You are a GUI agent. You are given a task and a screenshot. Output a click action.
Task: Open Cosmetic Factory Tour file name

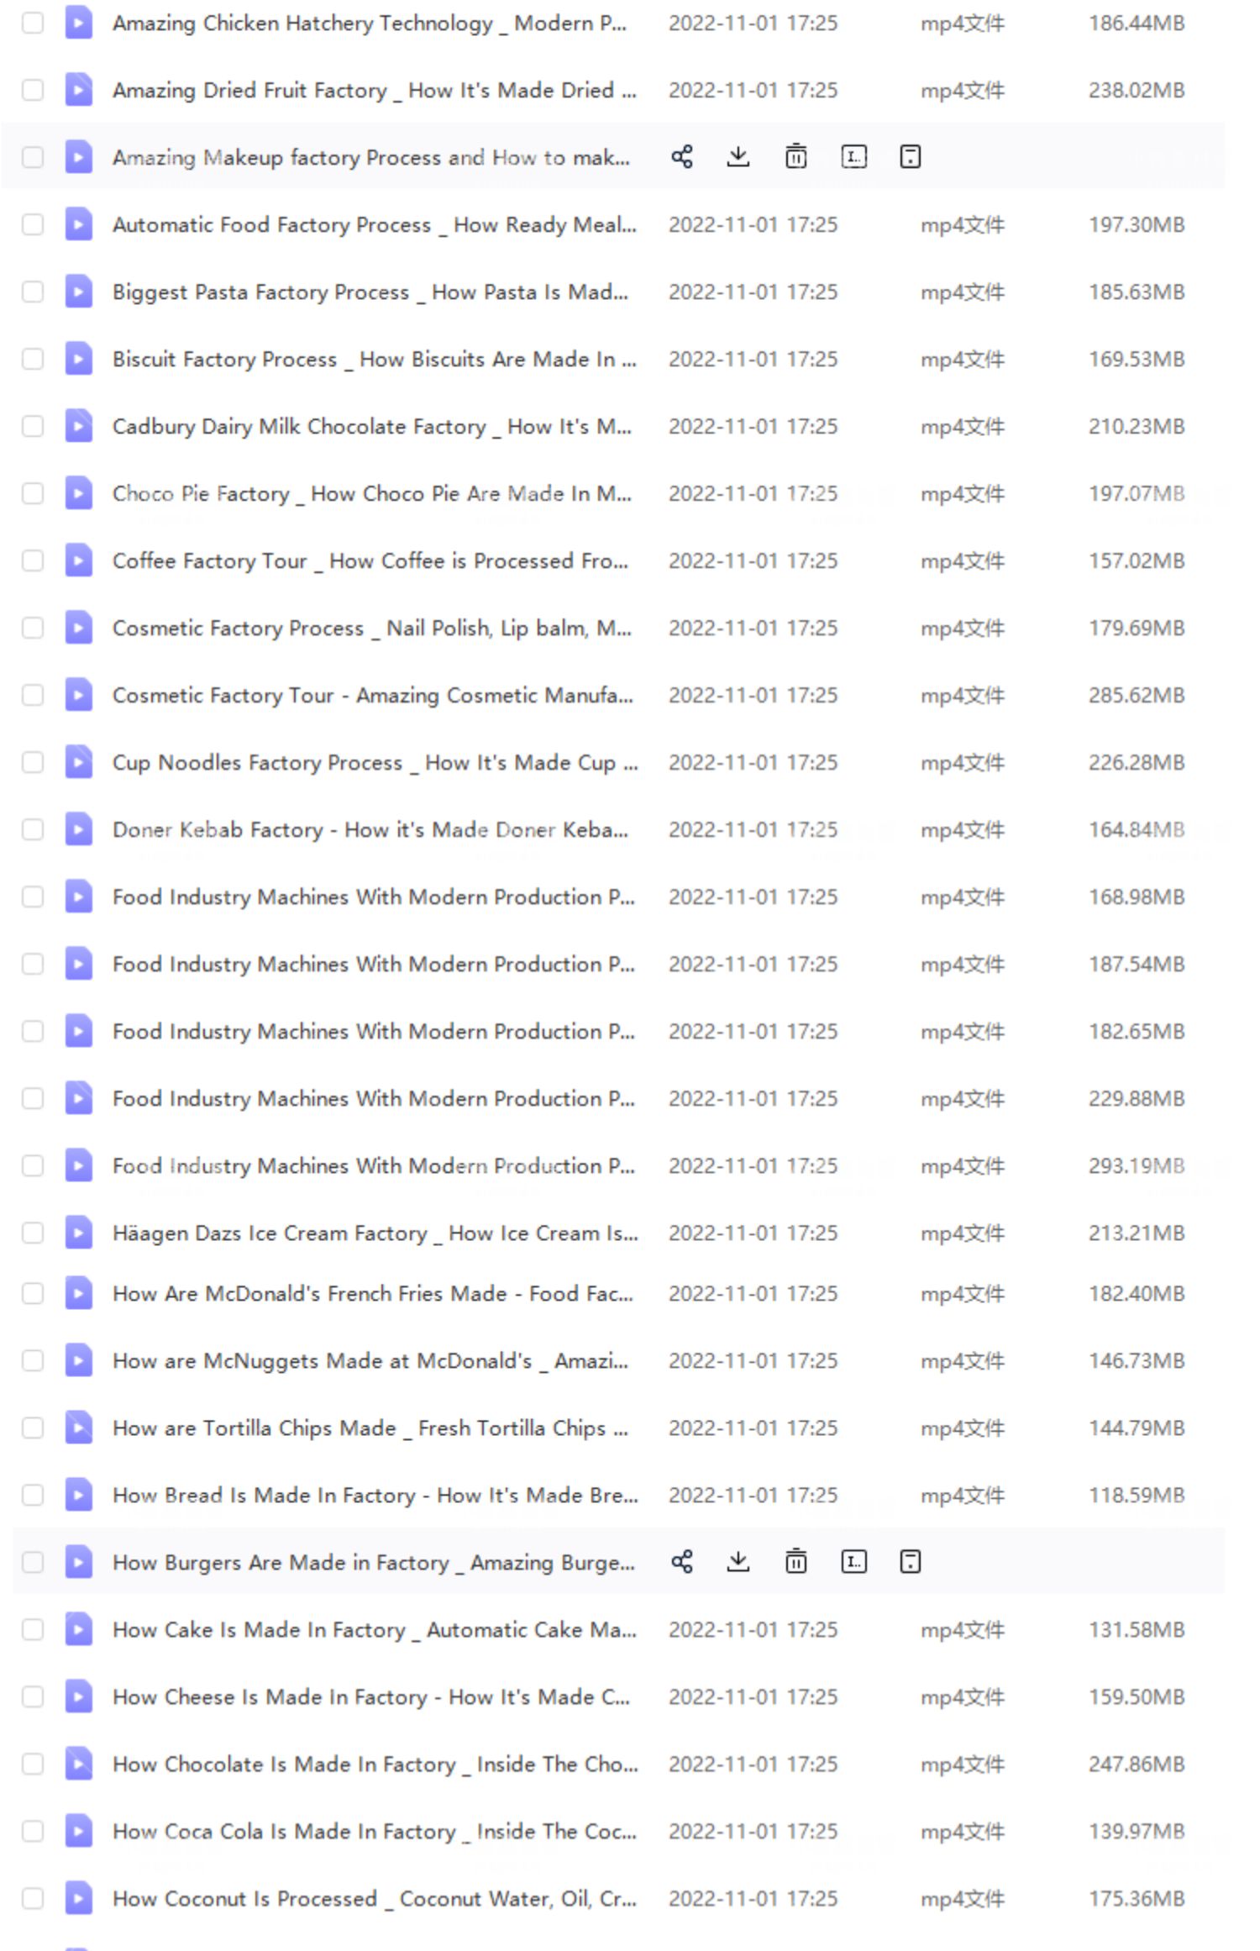click(373, 696)
